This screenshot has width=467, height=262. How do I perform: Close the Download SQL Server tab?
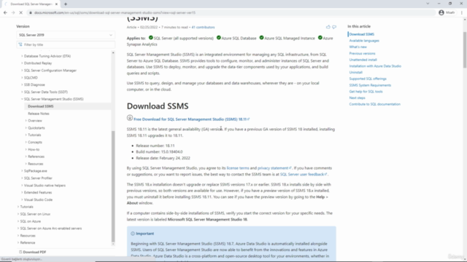point(56,4)
